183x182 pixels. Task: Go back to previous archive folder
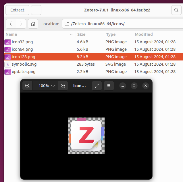[11, 24]
